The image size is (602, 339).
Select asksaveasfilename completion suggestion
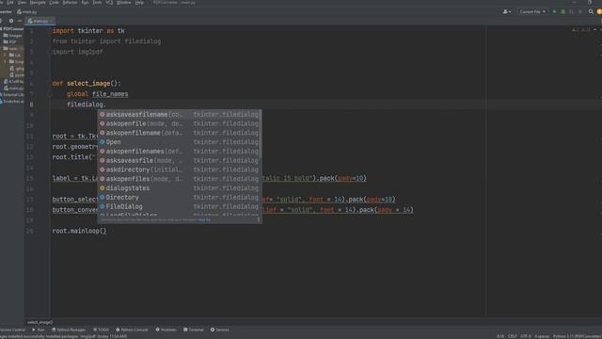tap(180, 115)
